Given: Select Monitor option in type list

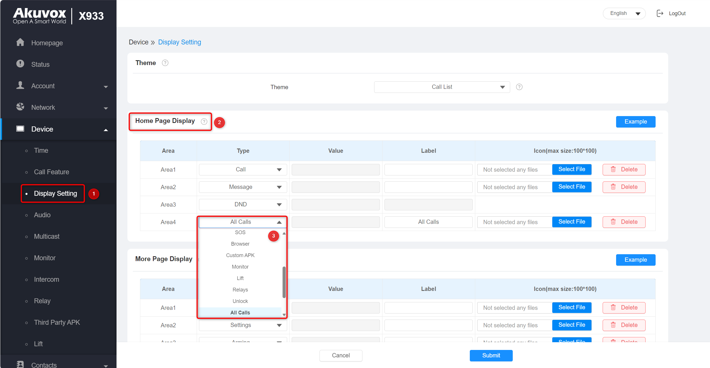Looking at the screenshot, I should click(240, 267).
